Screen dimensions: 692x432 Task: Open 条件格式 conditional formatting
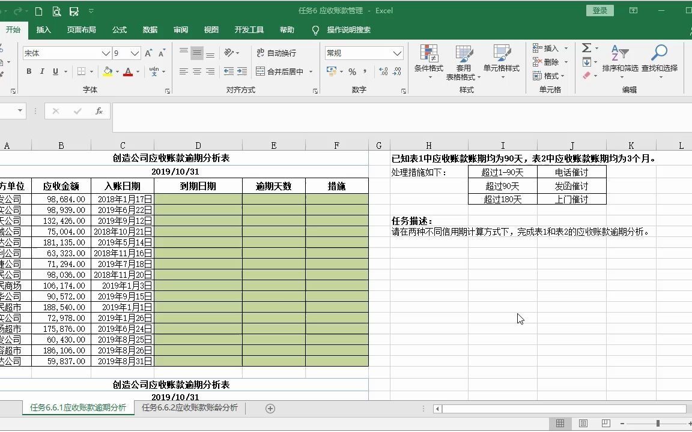(x=428, y=62)
